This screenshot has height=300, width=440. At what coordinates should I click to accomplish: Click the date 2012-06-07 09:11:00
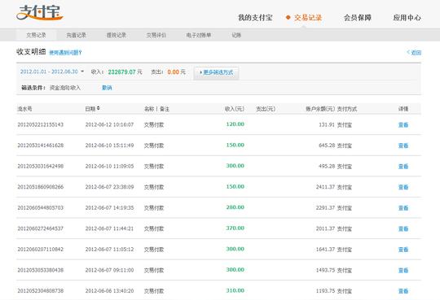[109, 270]
